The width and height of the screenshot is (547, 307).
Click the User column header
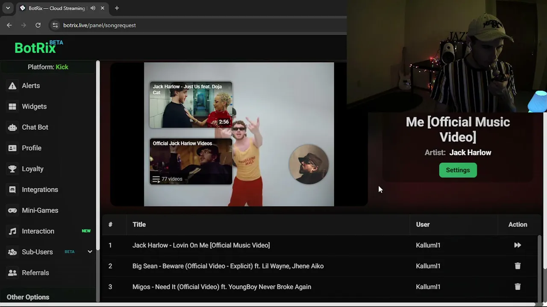[x=423, y=225]
